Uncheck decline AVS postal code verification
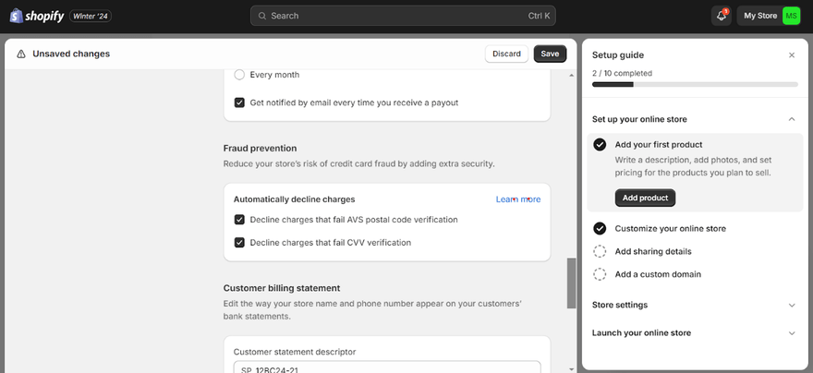The width and height of the screenshot is (813, 373). point(239,220)
